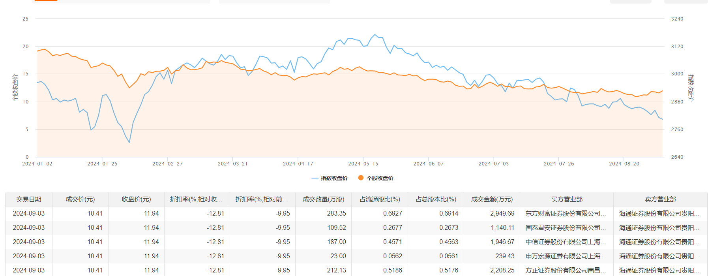
Task: Click the 占总股本比(%) column header
Action: point(436,199)
